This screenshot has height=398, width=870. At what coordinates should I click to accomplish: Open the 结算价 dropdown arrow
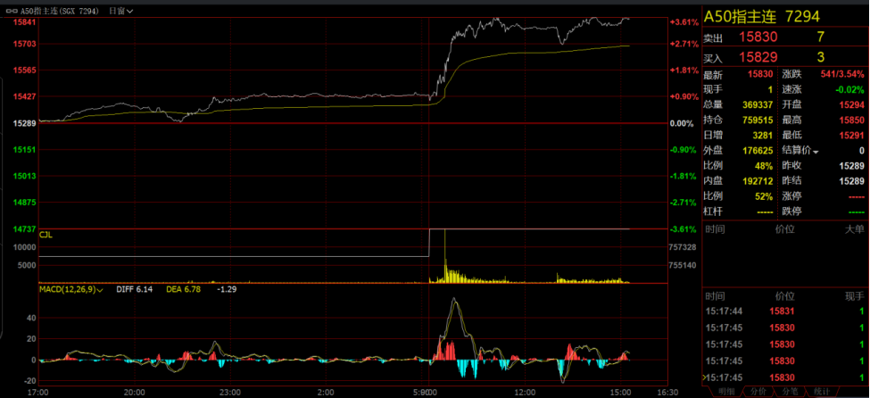click(816, 152)
